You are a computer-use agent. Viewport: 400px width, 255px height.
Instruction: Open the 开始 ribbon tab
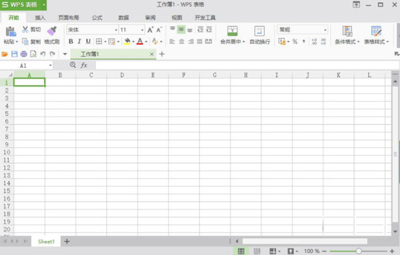[x=14, y=17]
